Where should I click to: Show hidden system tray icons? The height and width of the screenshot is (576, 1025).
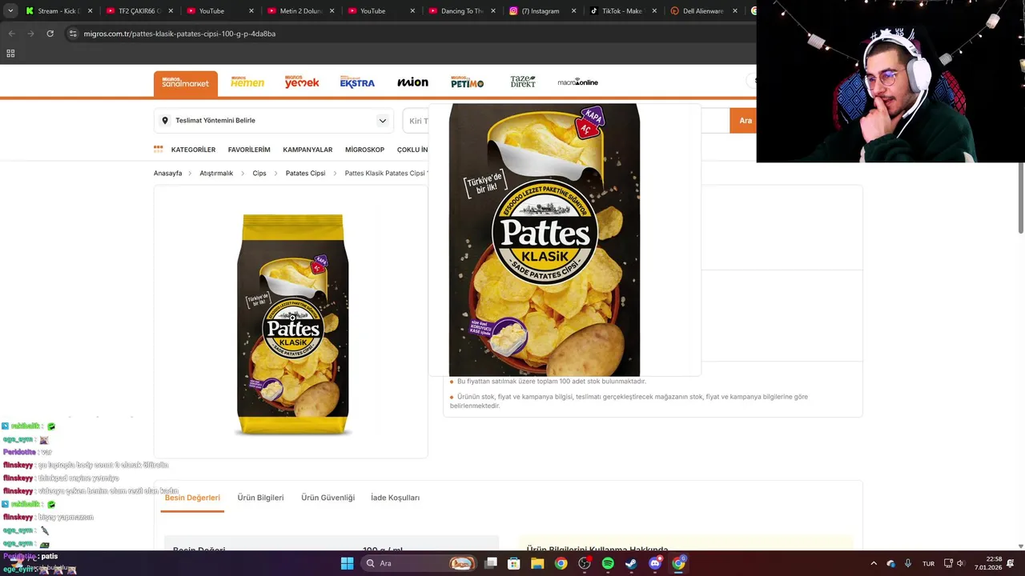tap(874, 563)
